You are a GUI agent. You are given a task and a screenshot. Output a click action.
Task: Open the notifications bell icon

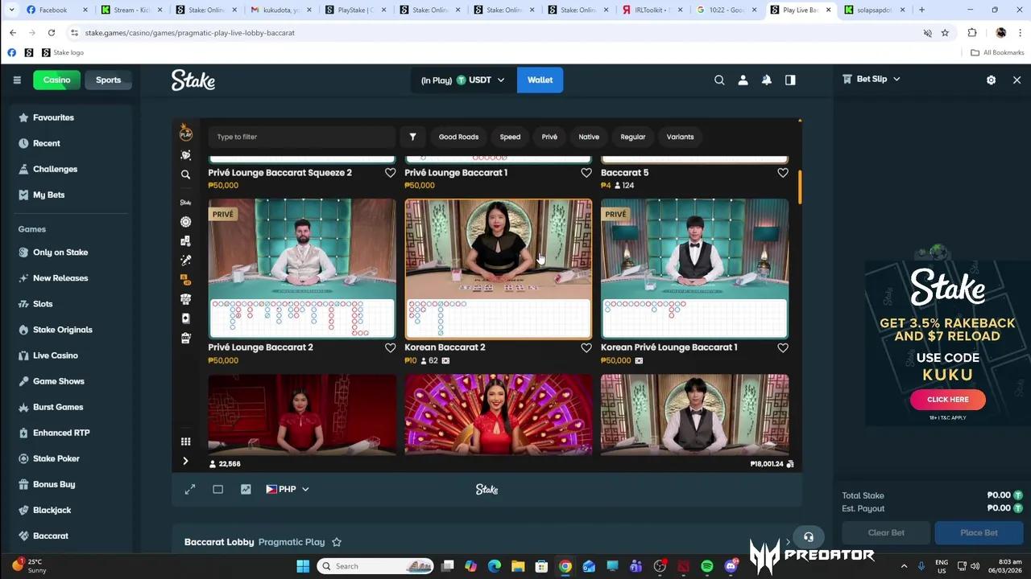[x=767, y=80]
